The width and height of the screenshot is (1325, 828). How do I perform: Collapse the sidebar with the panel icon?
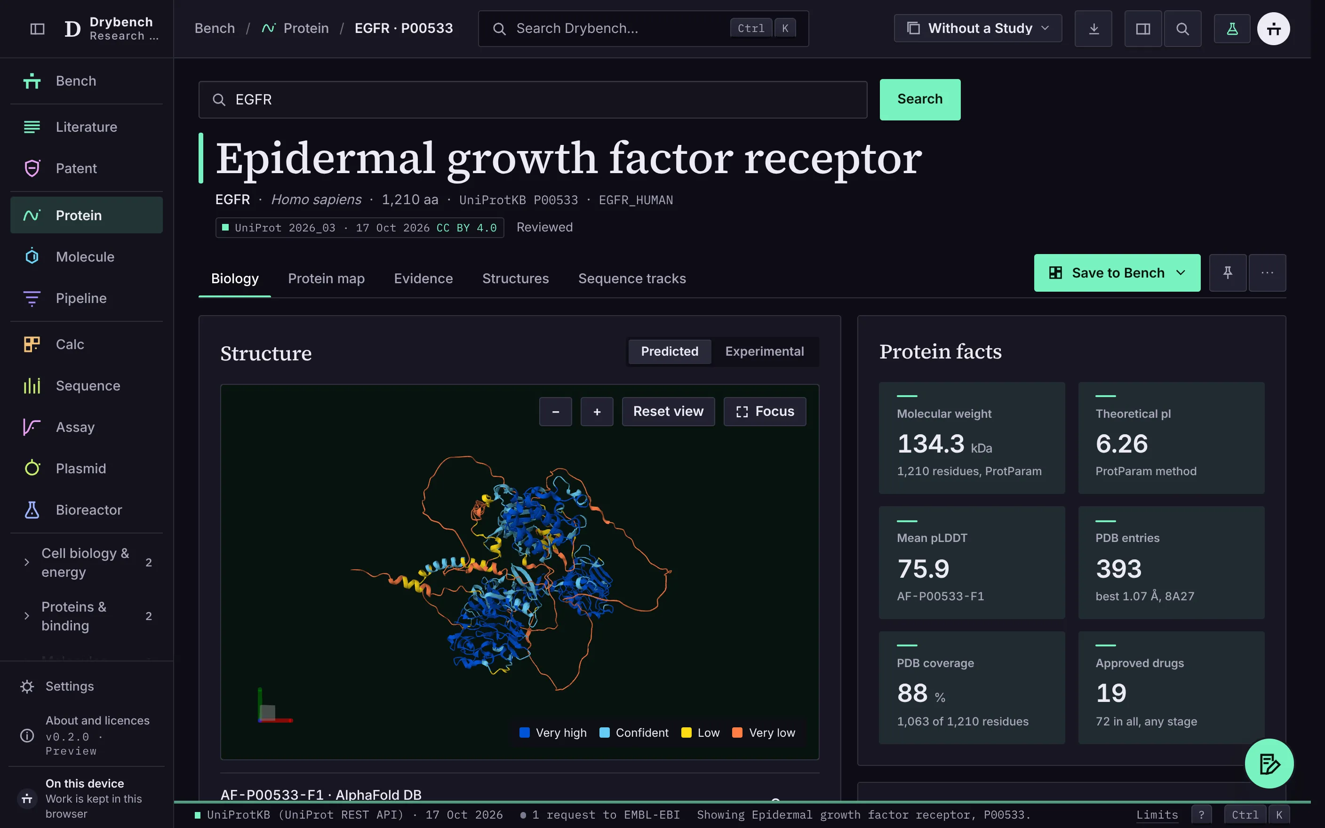click(37, 29)
